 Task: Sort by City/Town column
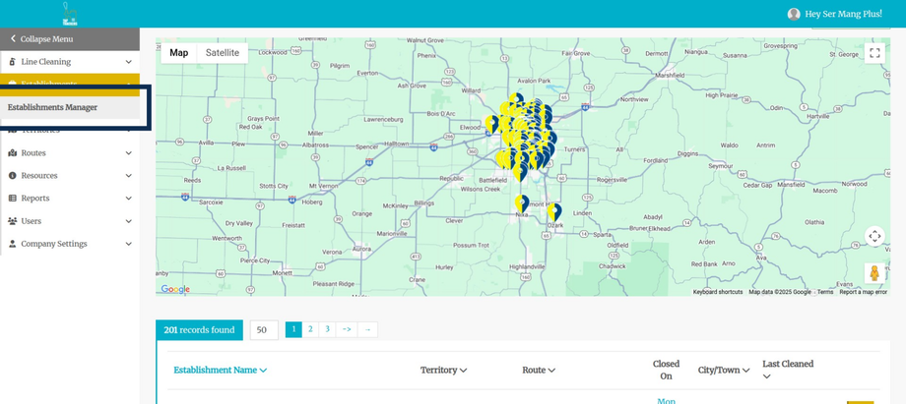pyautogui.click(x=724, y=370)
